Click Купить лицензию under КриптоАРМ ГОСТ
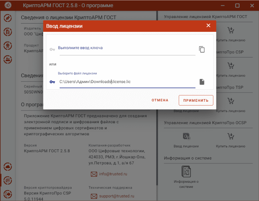The height and width of the screenshot is (201, 259). click(x=231, y=40)
